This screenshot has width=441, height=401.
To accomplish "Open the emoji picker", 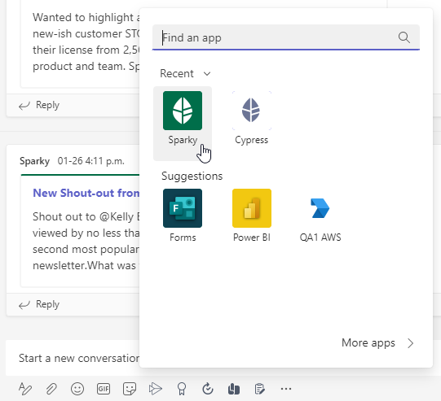I will pyautogui.click(x=77, y=389).
